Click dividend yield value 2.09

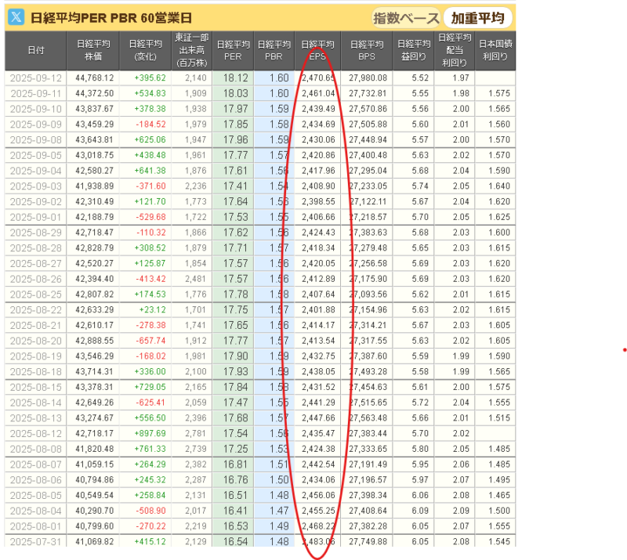click(x=461, y=511)
